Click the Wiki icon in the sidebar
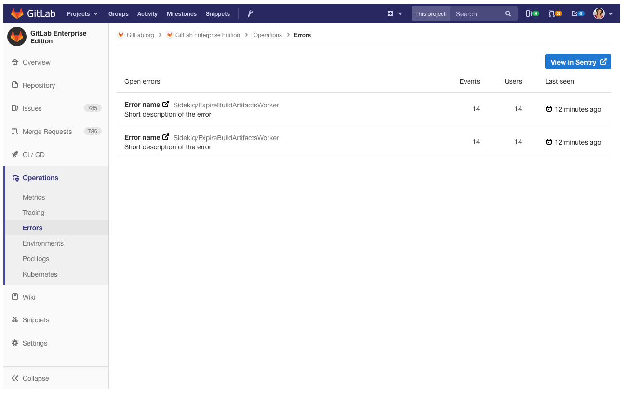The width and height of the screenshot is (629, 399). (x=14, y=297)
